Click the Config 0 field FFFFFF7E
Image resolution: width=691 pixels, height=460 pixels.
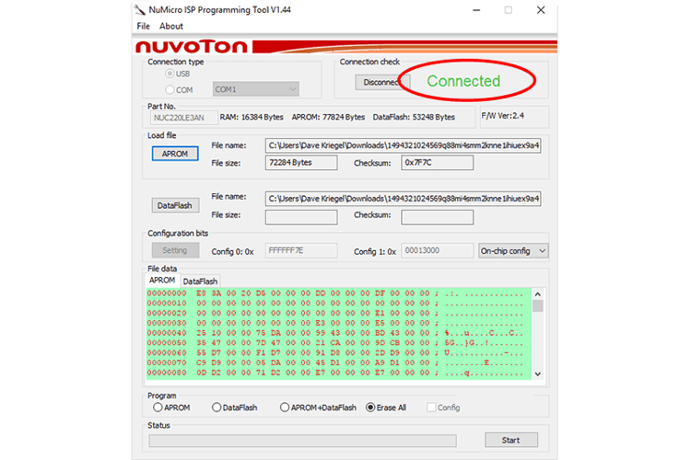point(301,250)
